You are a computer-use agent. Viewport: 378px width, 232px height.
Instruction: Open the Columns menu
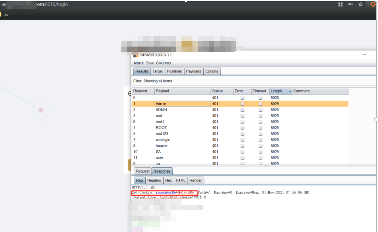tap(163, 63)
